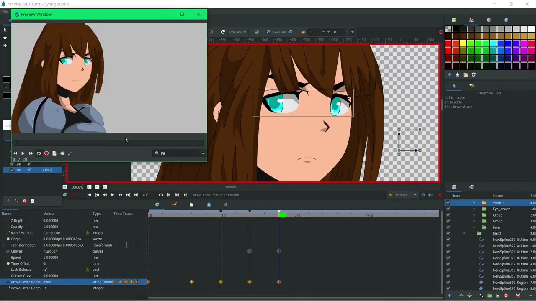Toggle the animation mode icon next to Clamped
The image size is (536, 301).
click(x=440, y=195)
